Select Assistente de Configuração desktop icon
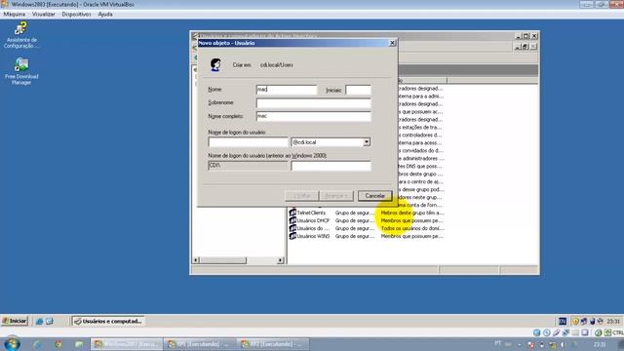Viewport: 624px width, 351px height. (x=21, y=35)
